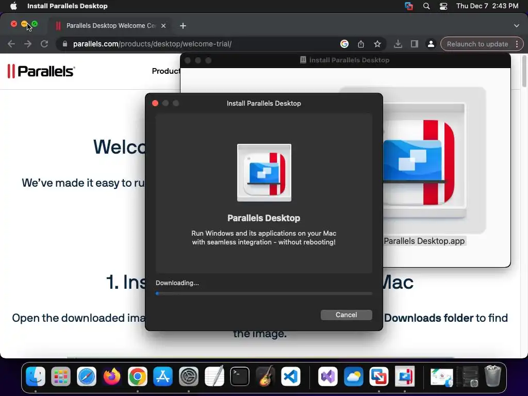Screen dimensions: 528x396
Task: Open the Trash from the Dock
Action: pyautogui.click(x=492, y=376)
